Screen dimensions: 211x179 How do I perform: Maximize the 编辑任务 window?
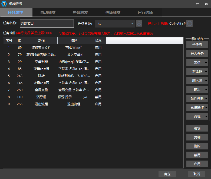click(x=198, y=4)
